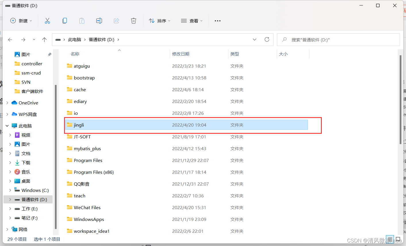The width and height of the screenshot is (406, 246).
Task: Refresh the current folder view
Action: pyautogui.click(x=267, y=39)
